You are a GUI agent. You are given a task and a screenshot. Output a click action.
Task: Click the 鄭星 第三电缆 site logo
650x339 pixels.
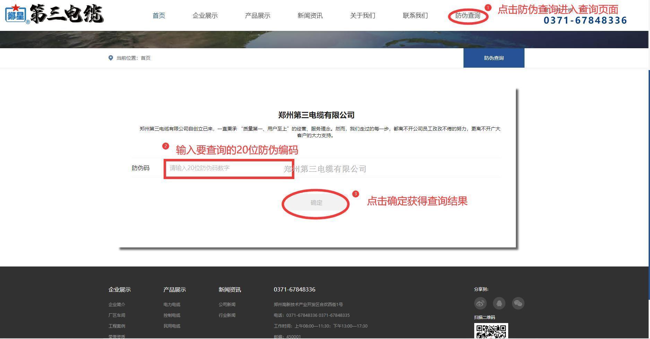54,14
